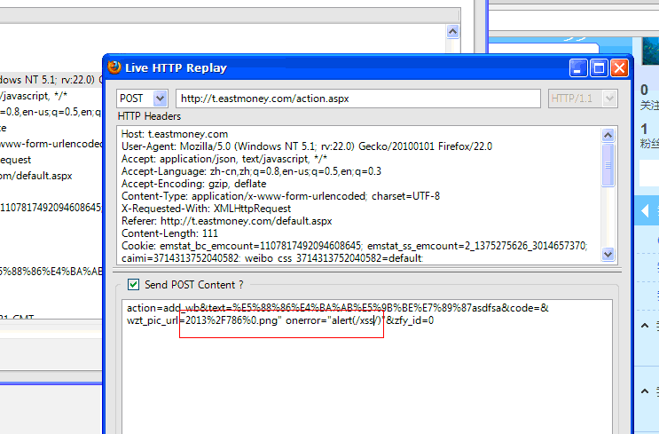Screen dimensions: 659x434
Task: Click the X-Requested-With: XMLHttpRequest line
Action: 206,209
